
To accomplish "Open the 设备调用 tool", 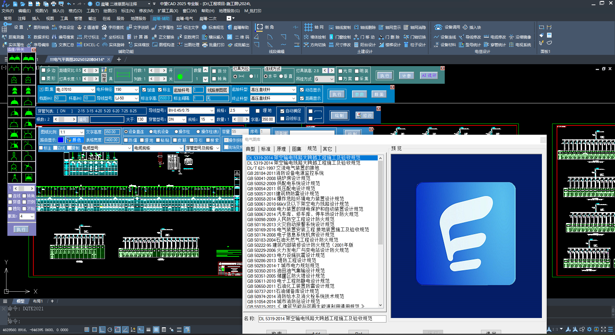I will click(x=448, y=27).
